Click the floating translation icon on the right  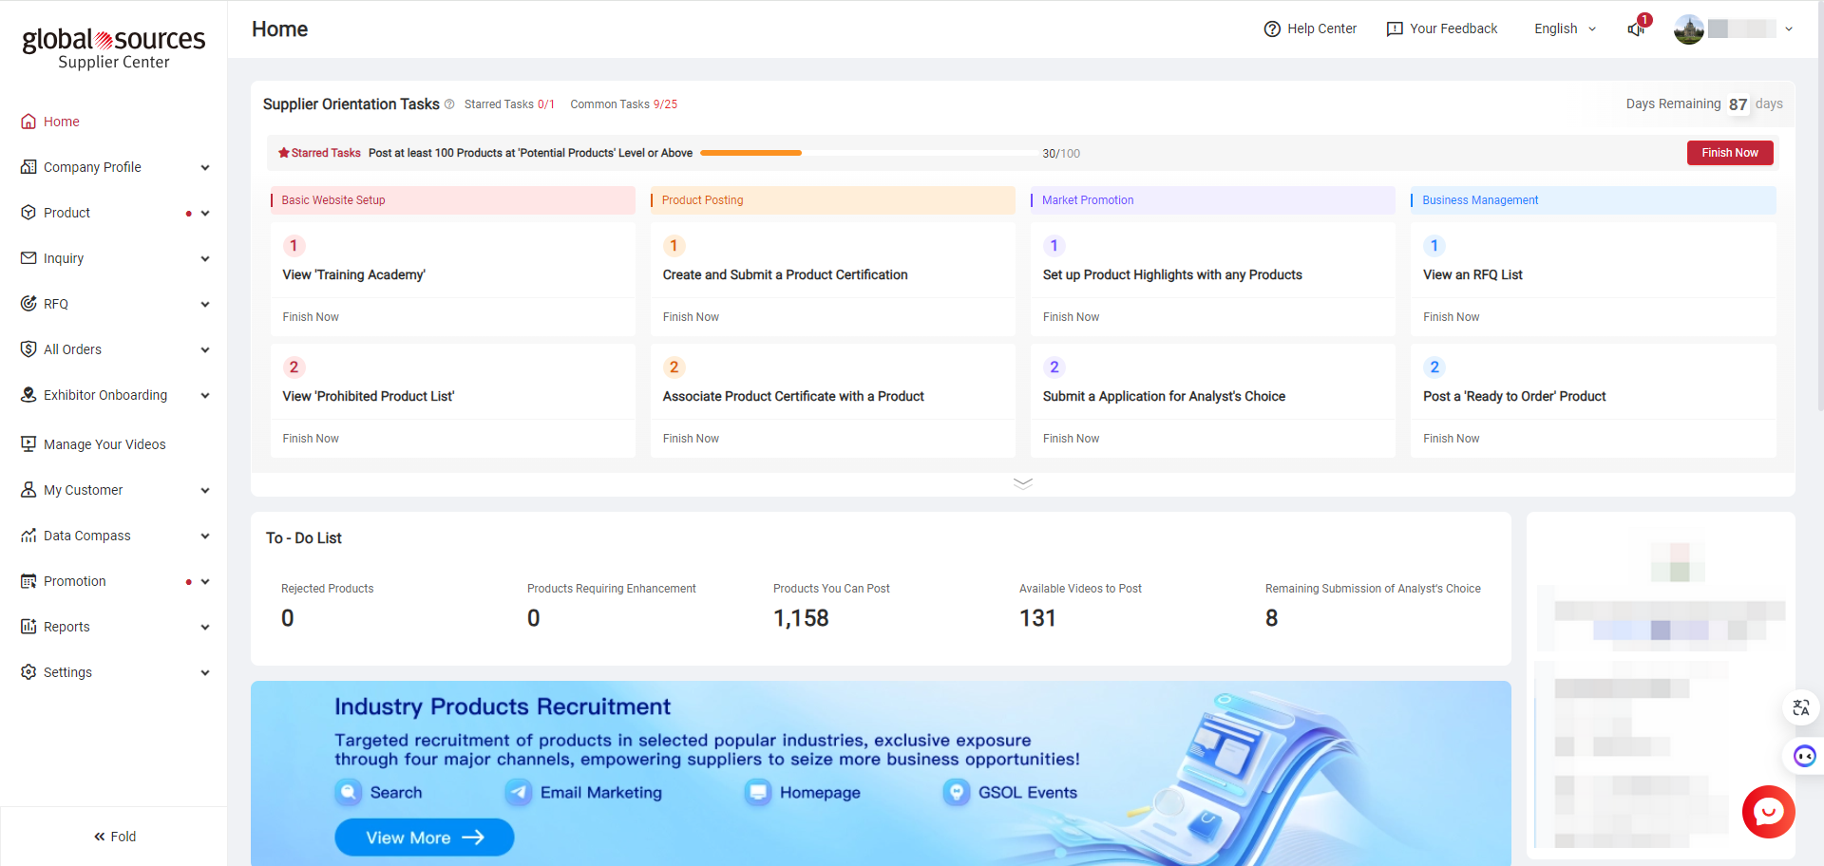pos(1801,707)
